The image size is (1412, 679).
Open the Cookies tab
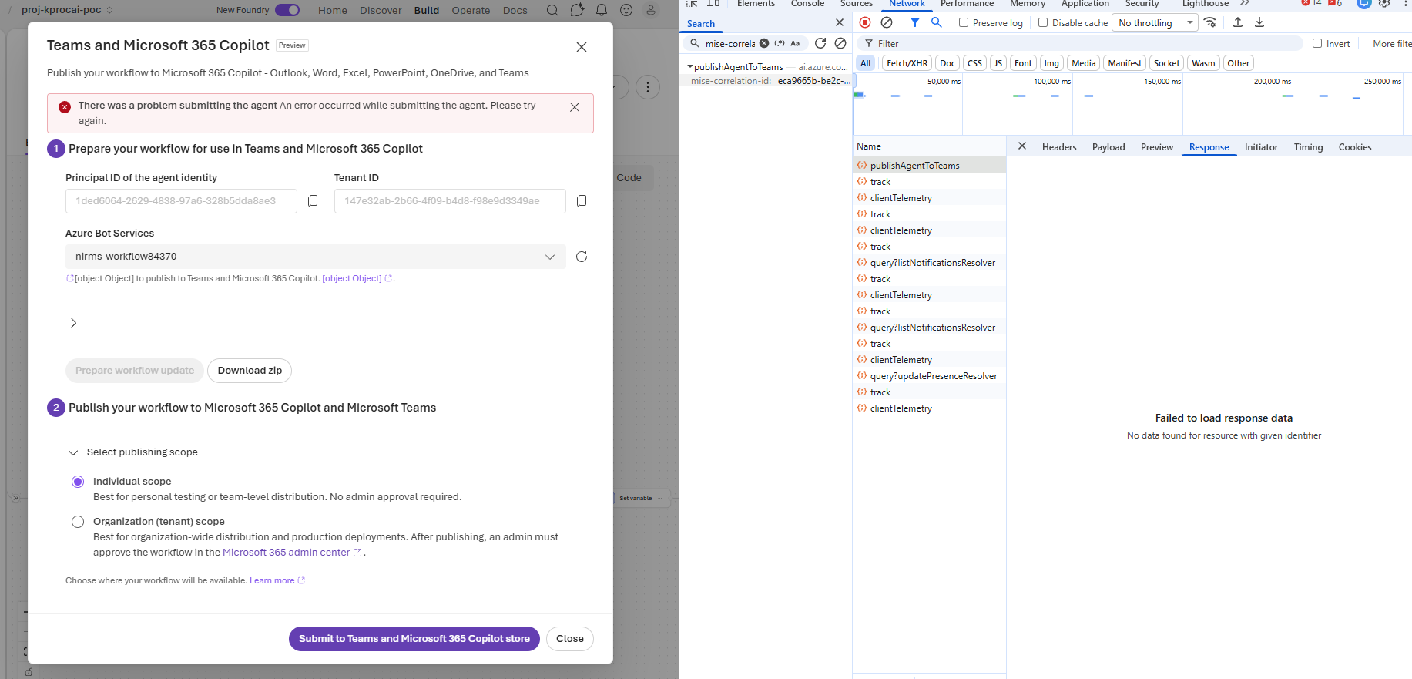(x=1355, y=146)
